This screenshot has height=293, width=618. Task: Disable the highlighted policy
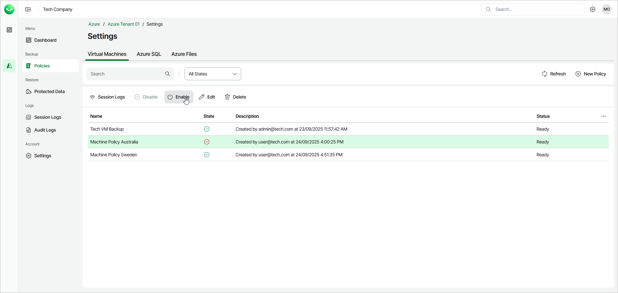(146, 97)
